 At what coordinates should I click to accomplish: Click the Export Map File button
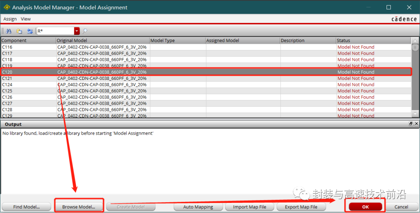[x=301, y=207]
